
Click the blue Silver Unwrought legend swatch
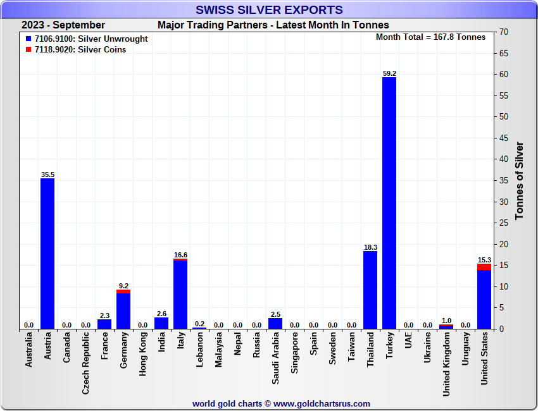point(28,39)
